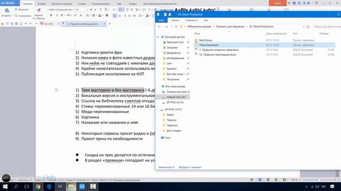Cut selection with the Вырезать button
The width and height of the screenshot is (341, 191).
[x=21, y=10]
